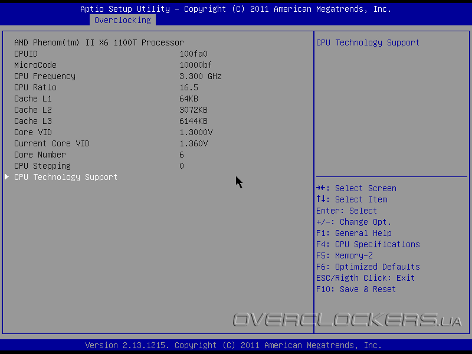The image size is (472, 354).
Task: Click the 1.3000V Core VID value
Action: [196, 132]
